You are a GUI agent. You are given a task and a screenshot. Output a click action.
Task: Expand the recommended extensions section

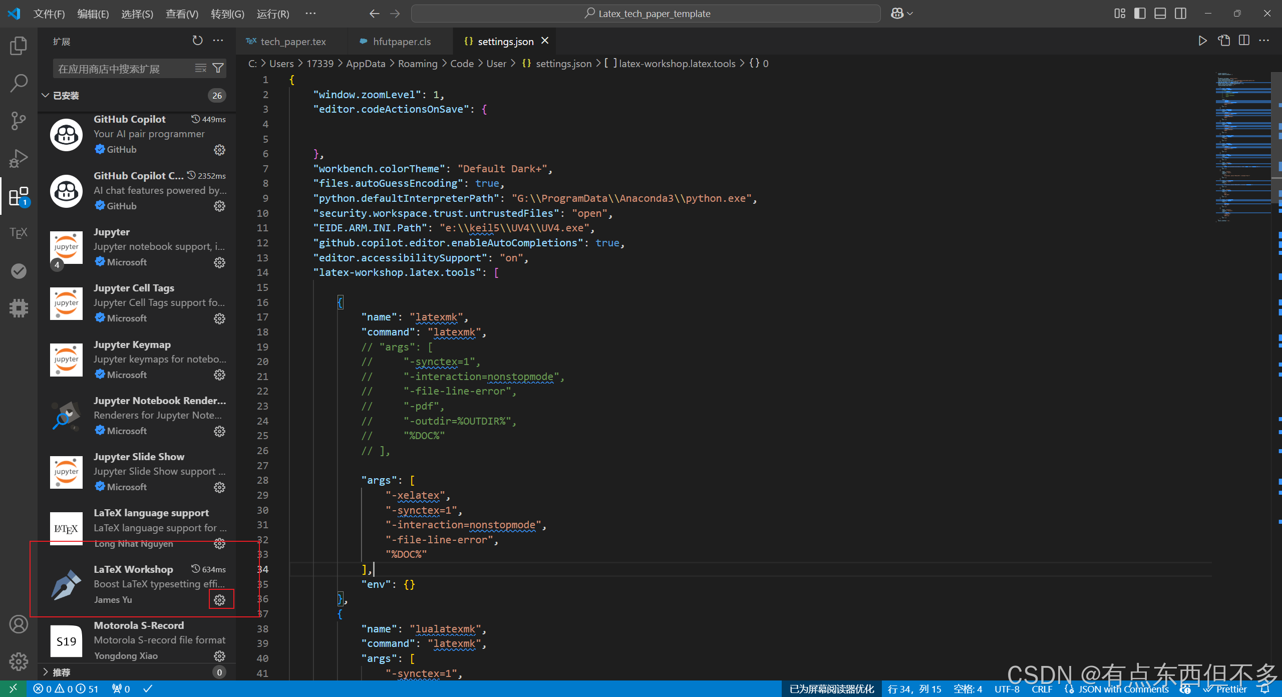45,672
